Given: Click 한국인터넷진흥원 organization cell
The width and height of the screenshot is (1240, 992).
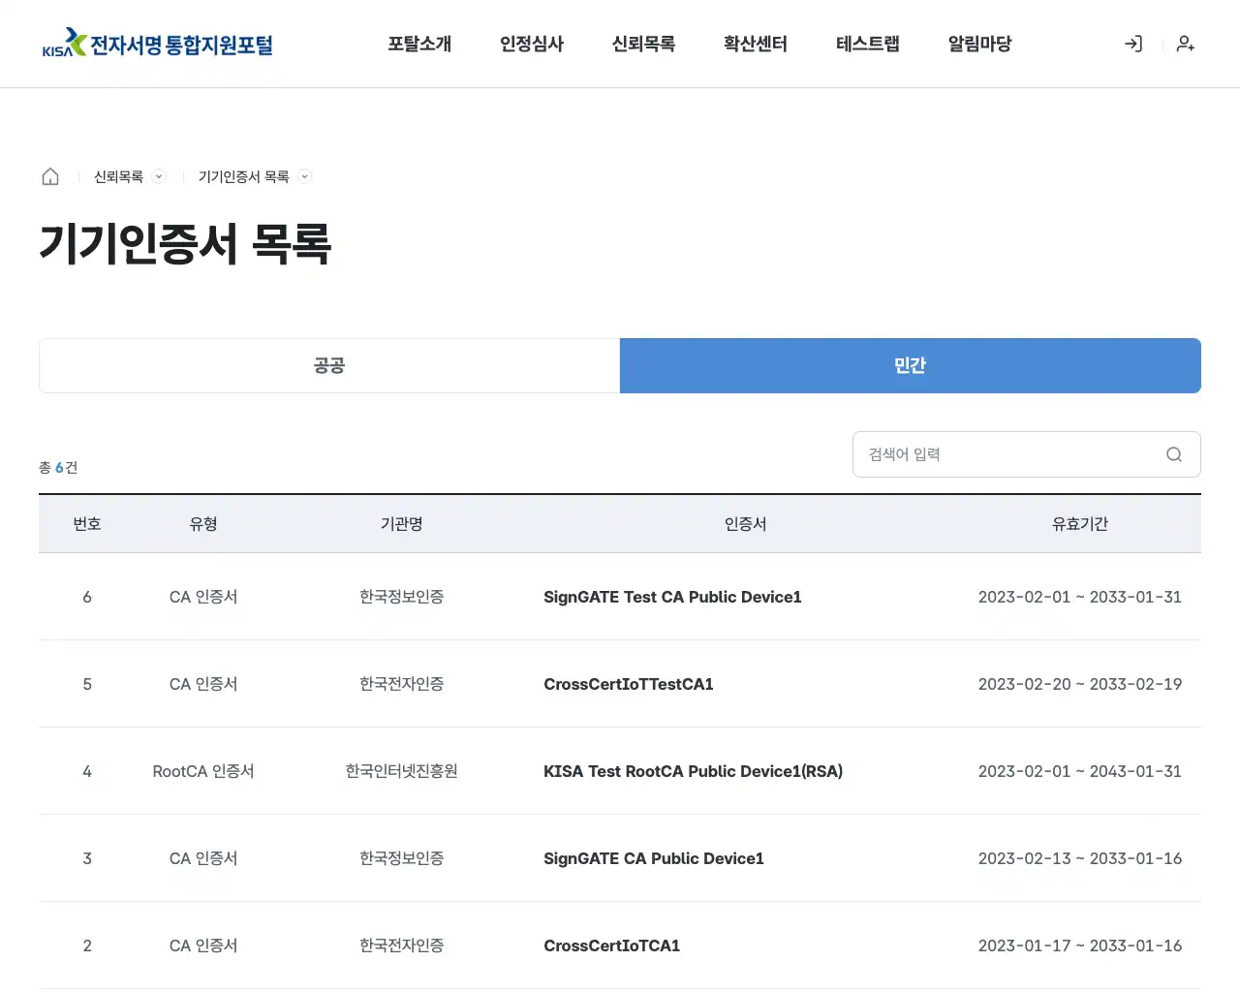Looking at the screenshot, I should 402,771.
